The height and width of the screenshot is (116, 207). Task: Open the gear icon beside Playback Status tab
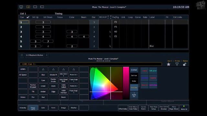click(22, 55)
